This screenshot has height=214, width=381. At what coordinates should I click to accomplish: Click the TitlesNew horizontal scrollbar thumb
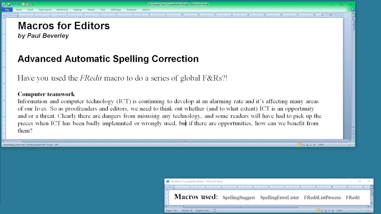tap(241, 206)
